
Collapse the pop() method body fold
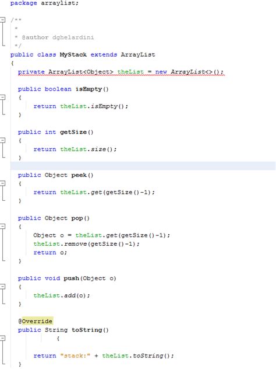click(2, 227)
